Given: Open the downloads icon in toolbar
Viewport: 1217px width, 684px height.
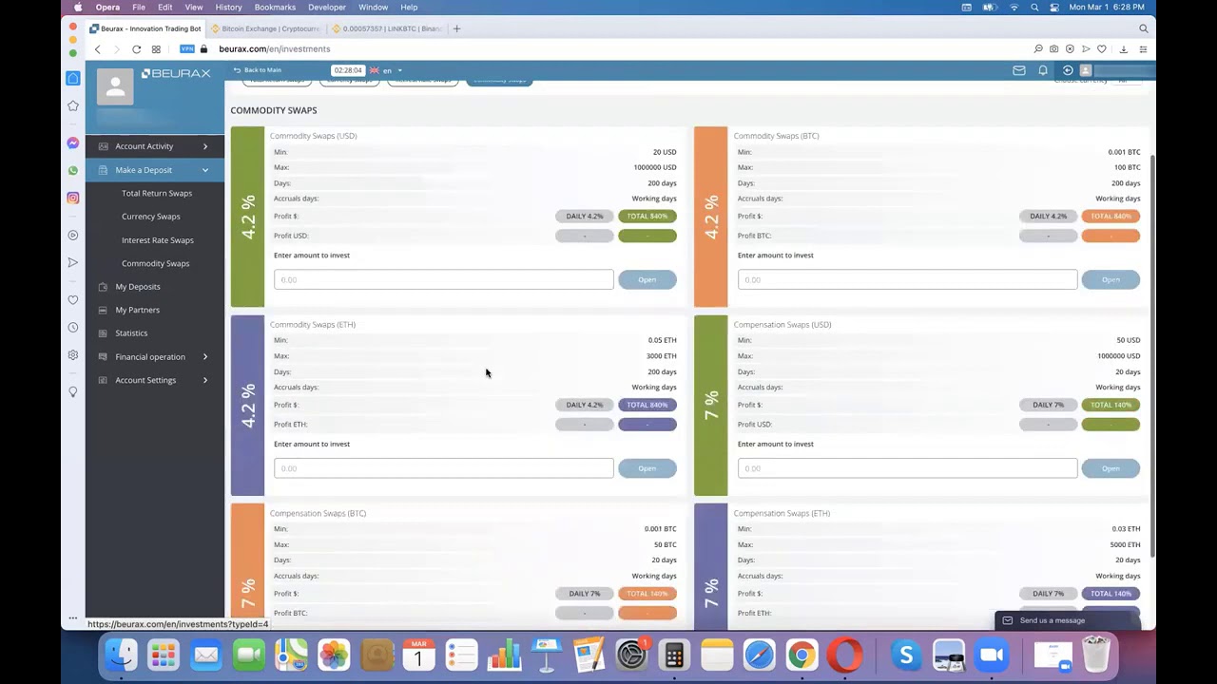Looking at the screenshot, I should 1124,49.
